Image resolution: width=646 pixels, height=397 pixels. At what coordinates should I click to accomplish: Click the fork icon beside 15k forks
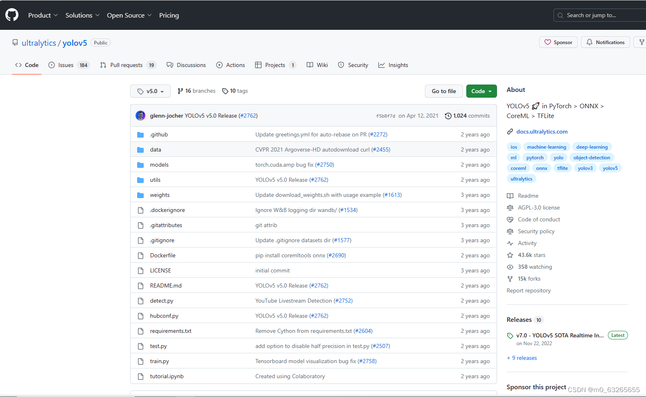pyautogui.click(x=510, y=279)
